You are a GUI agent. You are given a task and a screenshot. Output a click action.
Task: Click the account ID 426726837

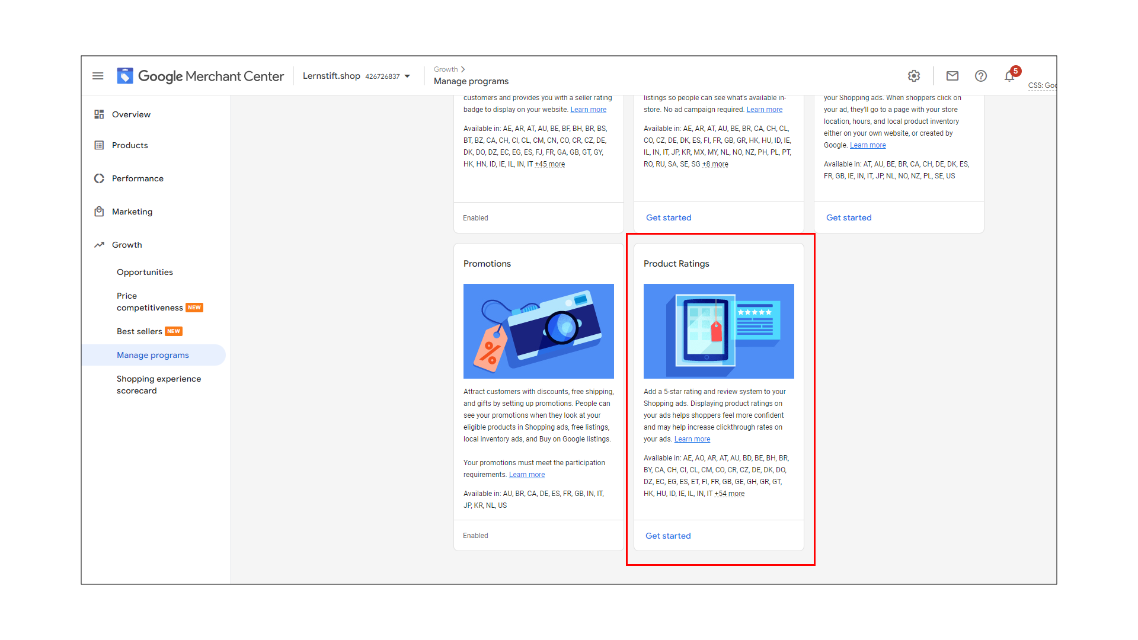click(x=382, y=76)
